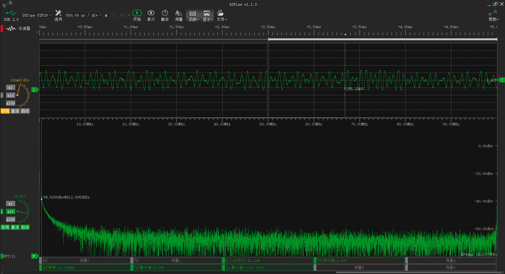Click the USB 2.0 connection icon

pos(11,15)
